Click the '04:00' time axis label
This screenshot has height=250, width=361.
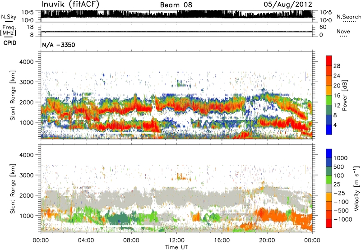pyautogui.click(x=86, y=241)
